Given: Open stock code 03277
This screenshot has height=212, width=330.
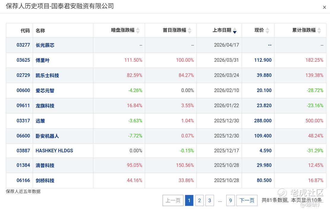Looking at the screenshot, I should coord(23,45).
